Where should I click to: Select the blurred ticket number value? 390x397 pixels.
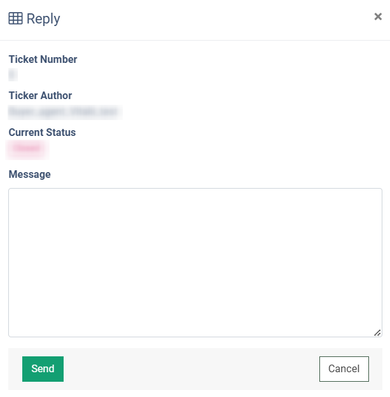click(12, 75)
